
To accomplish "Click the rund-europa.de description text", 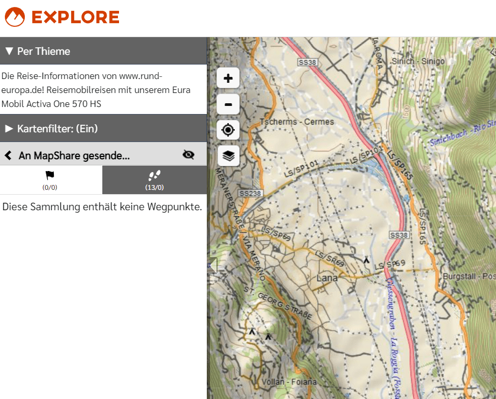I will click(x=96, y=90).
